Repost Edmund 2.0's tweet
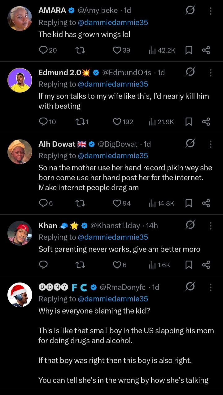 [x=80, y=122]
